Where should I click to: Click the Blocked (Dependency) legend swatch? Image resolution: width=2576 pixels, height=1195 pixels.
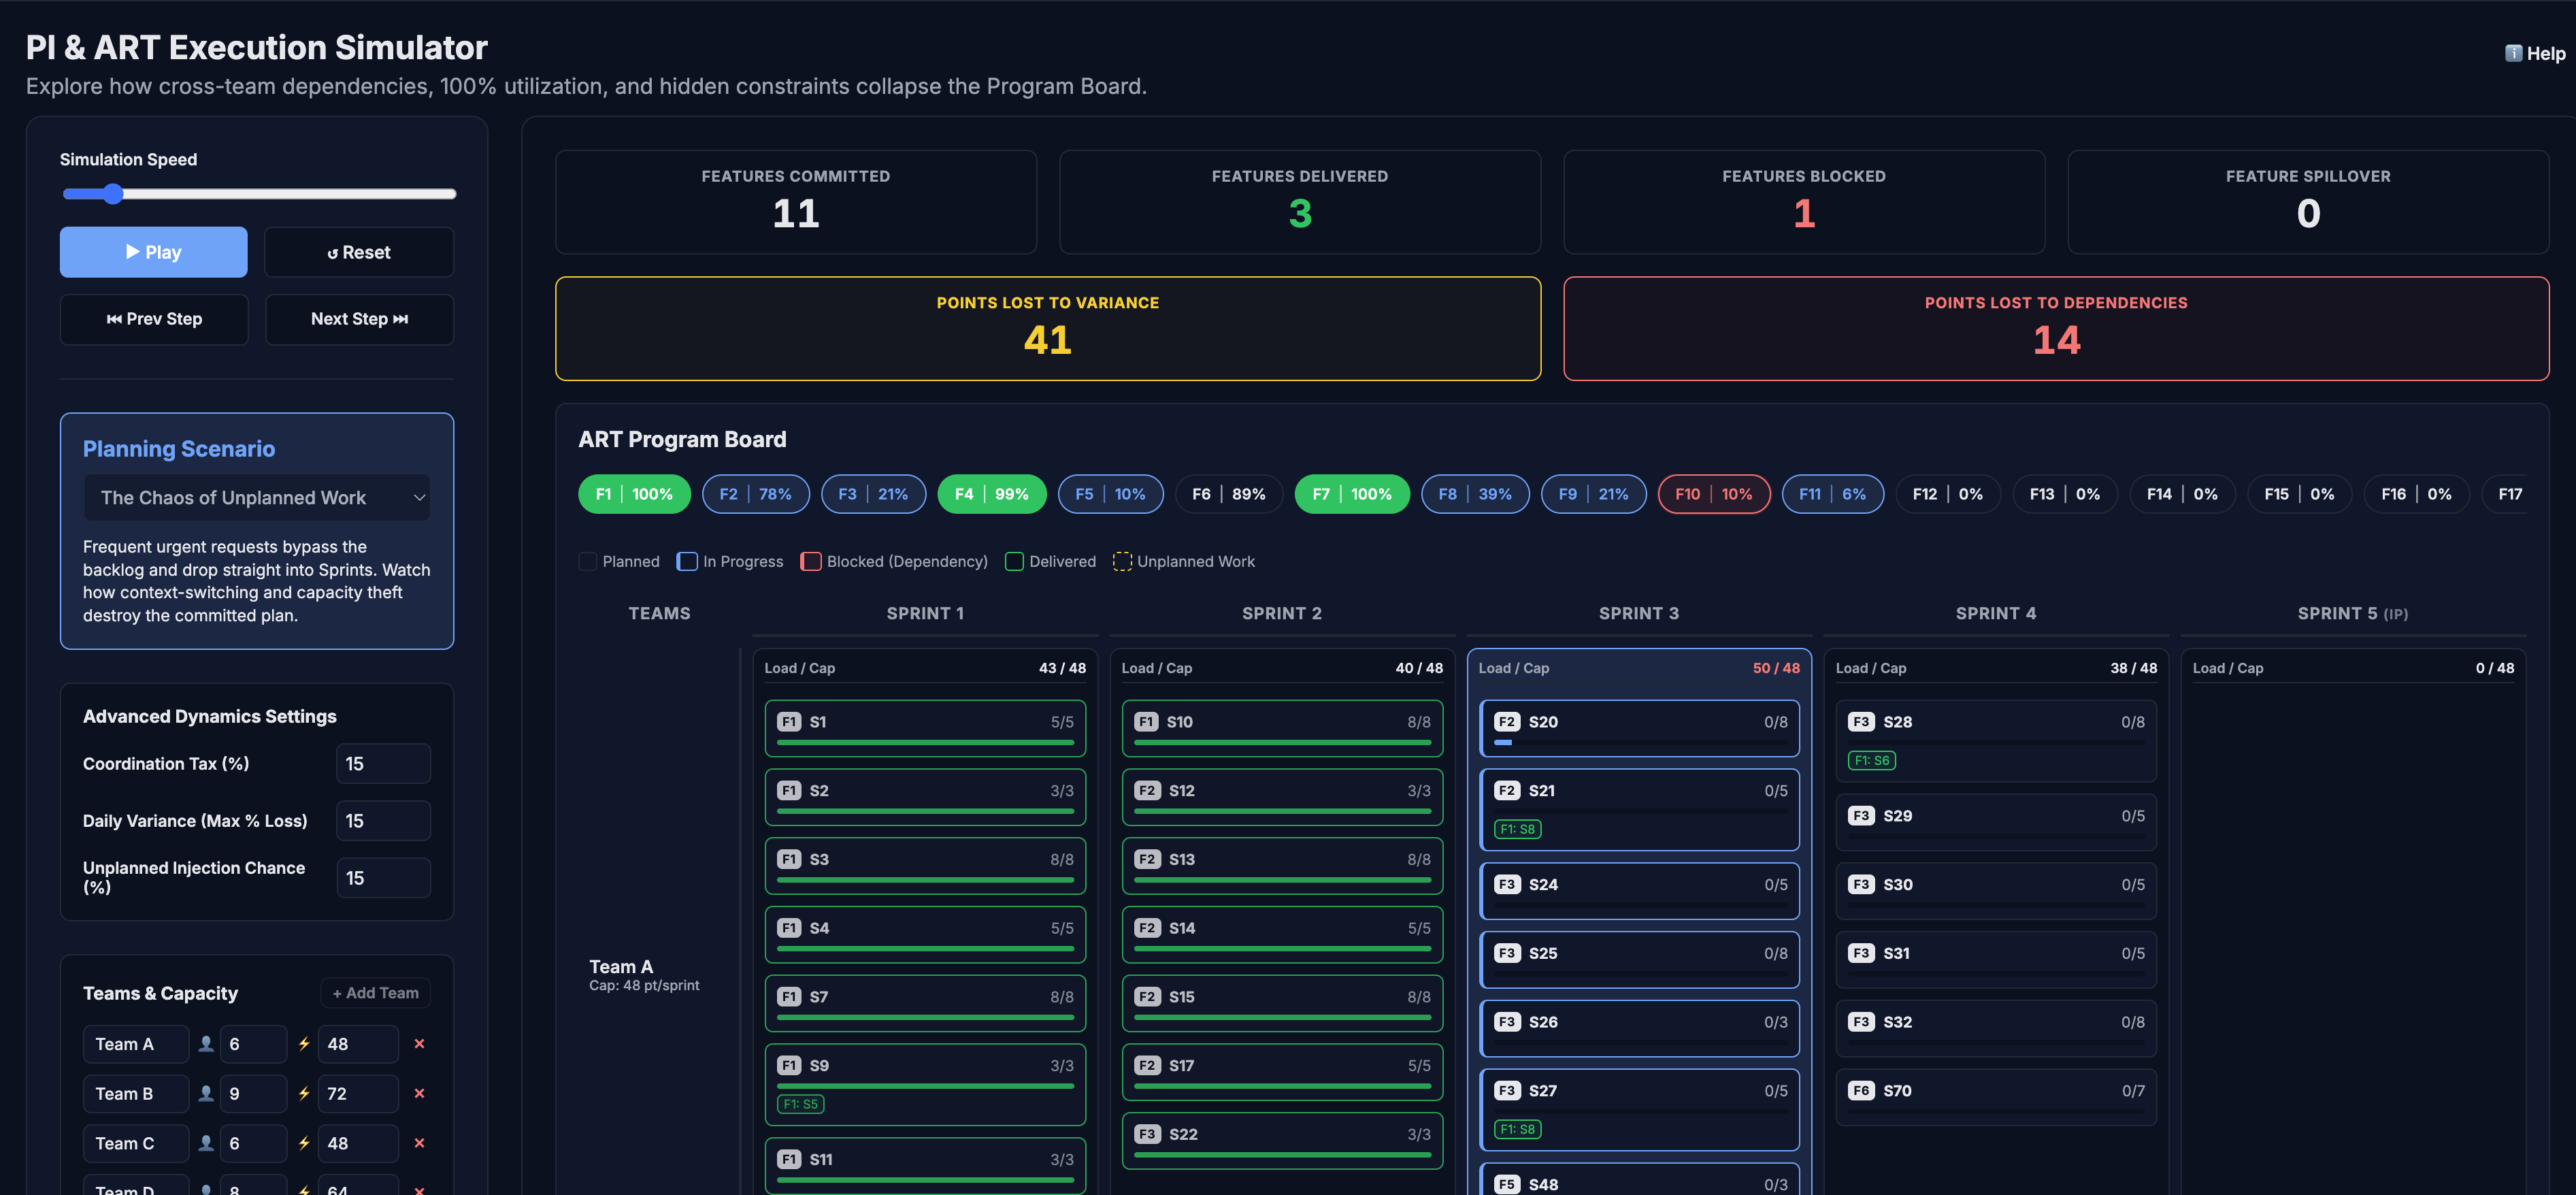coord(811,562)
